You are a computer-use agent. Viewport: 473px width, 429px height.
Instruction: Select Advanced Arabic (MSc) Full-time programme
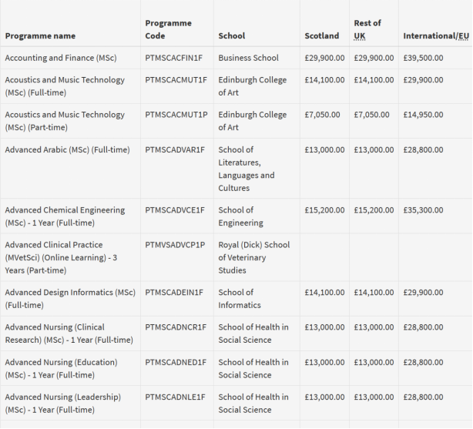[67, 150]
